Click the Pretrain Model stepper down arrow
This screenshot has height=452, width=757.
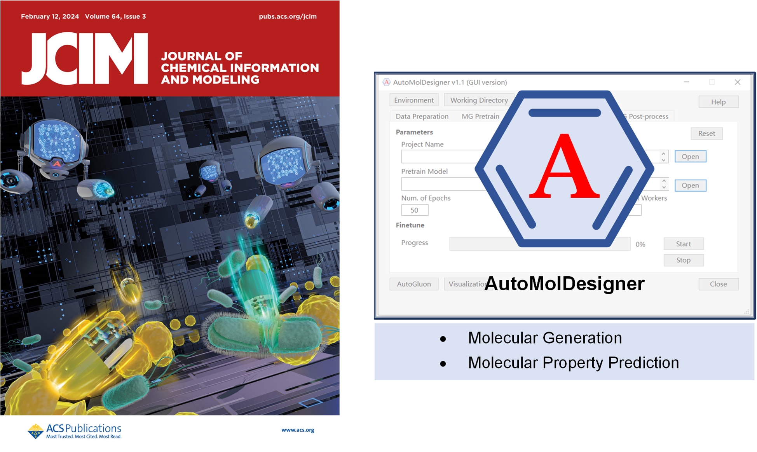click(664, 188)
